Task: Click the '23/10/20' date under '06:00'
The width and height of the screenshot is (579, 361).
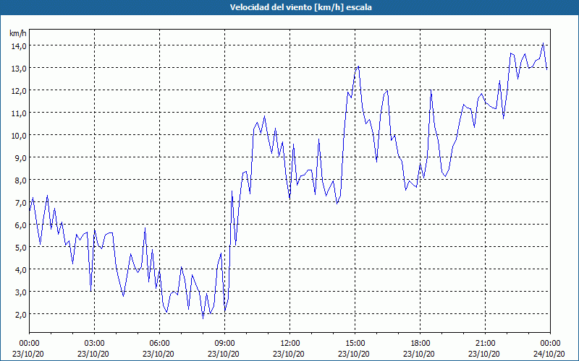Action: (x=159, y=354)
